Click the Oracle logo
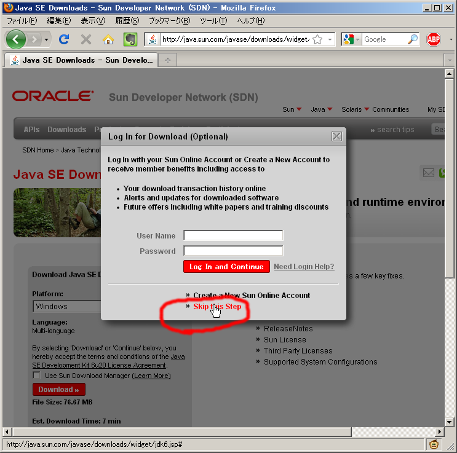Viewport: 457px width, 453px height. click(53, 96)
